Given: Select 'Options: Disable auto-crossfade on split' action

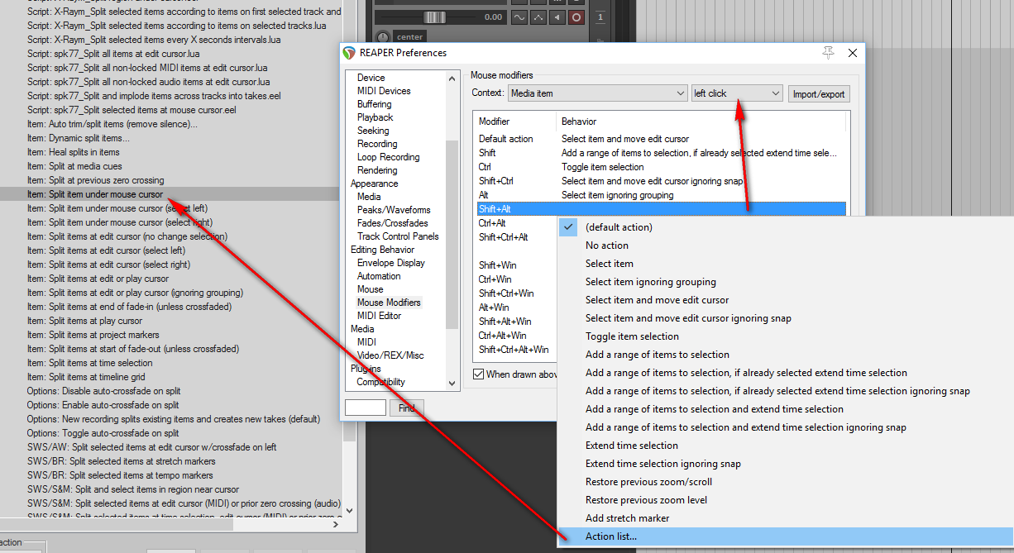Looking at the screenshot, I should click(170, 391).
